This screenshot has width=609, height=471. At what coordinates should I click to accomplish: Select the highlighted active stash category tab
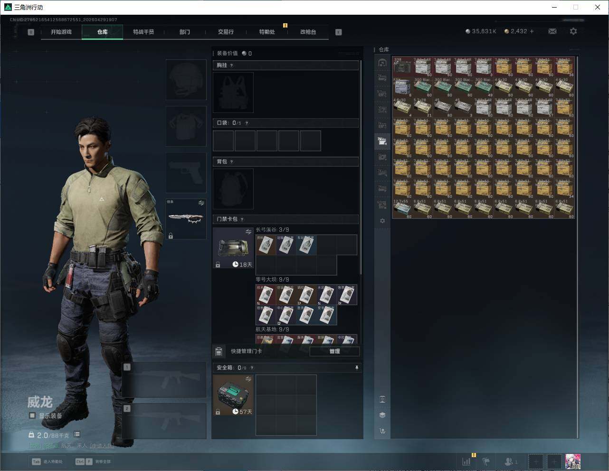[382, 141]
